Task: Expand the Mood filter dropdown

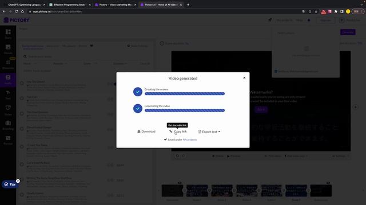Action: click(x=29, y=63)
